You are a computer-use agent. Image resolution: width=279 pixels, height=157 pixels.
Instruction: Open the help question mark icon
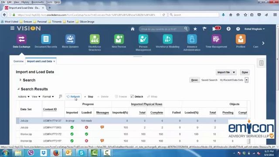(x=238, y=29)
